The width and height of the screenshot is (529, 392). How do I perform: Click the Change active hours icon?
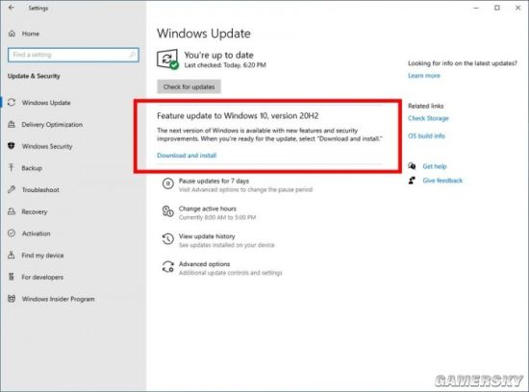pyautogui.click(x=168, y=211)
